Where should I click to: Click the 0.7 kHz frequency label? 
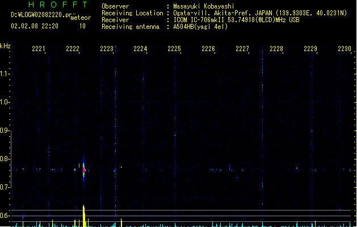click(x=4, y=187)
